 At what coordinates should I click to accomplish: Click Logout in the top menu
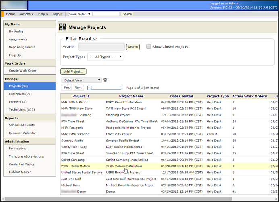pos(58,14)
